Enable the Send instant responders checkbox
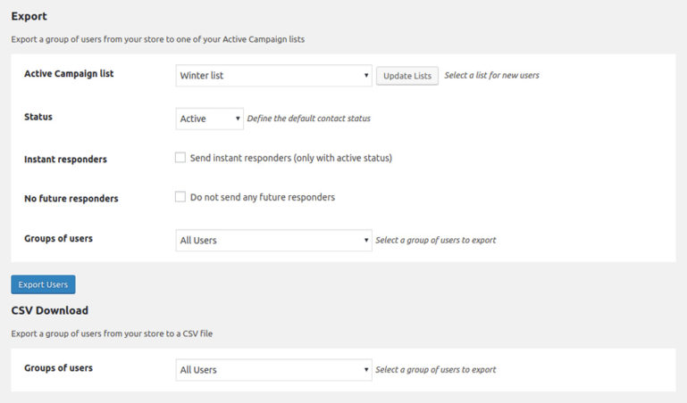The width and height of the screenshot is (687, 403). click(180, 158)
